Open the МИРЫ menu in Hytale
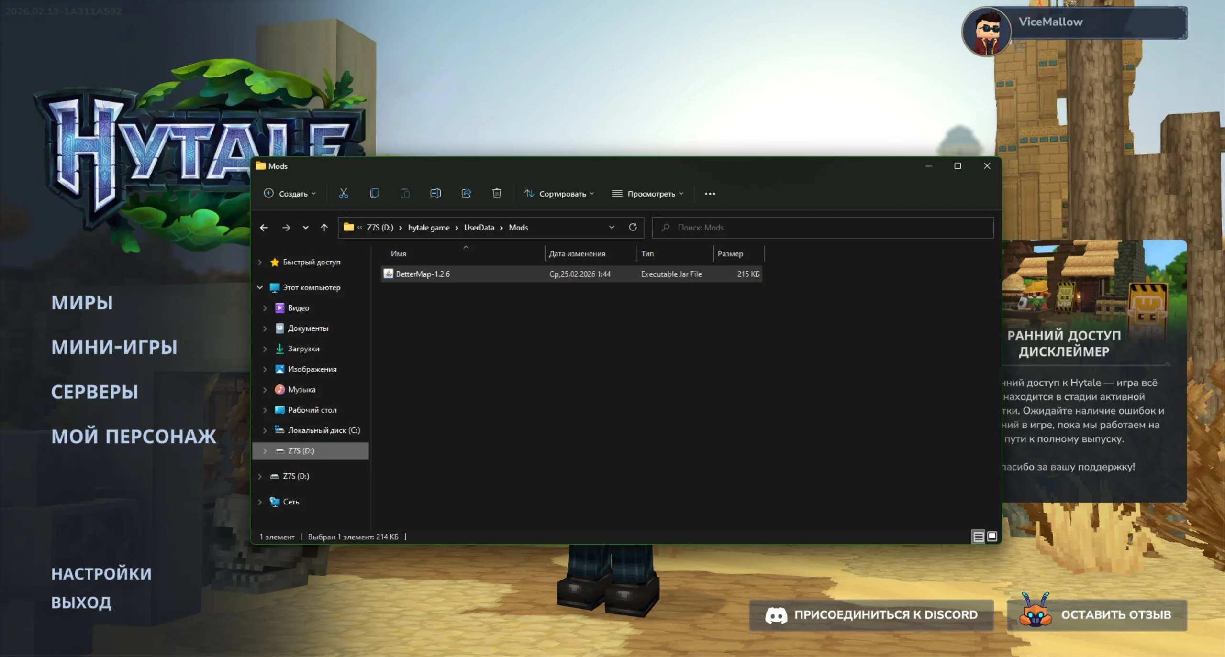1225x657 pixels. tap(82, 303)
